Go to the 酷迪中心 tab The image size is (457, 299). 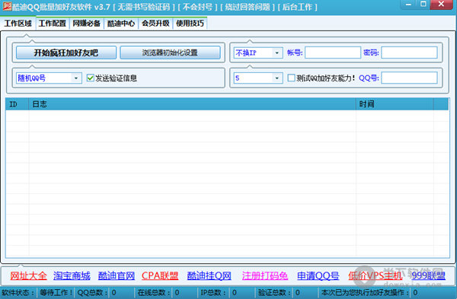pyautogui.click(x=121, y=24)
